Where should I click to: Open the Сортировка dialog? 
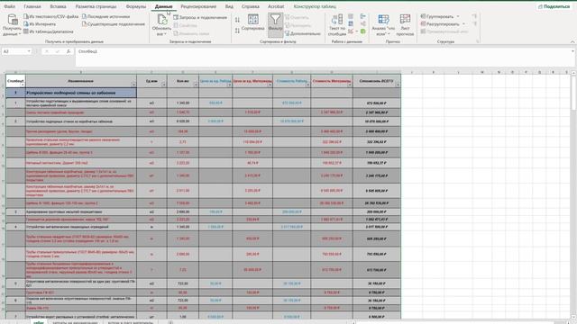252,22
